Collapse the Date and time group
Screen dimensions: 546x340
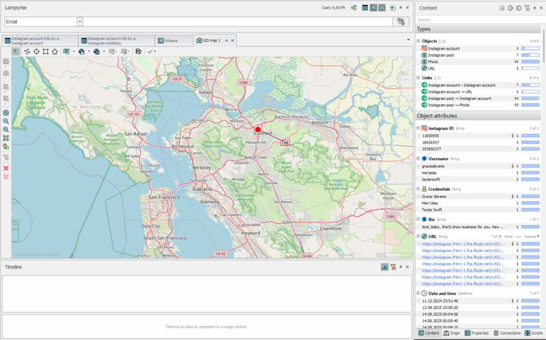[x=418, y=294]
